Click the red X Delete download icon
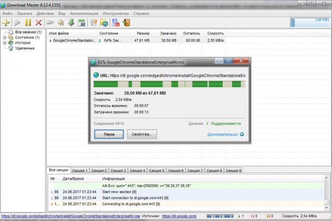332x221 pixels. tap(39, 23)
